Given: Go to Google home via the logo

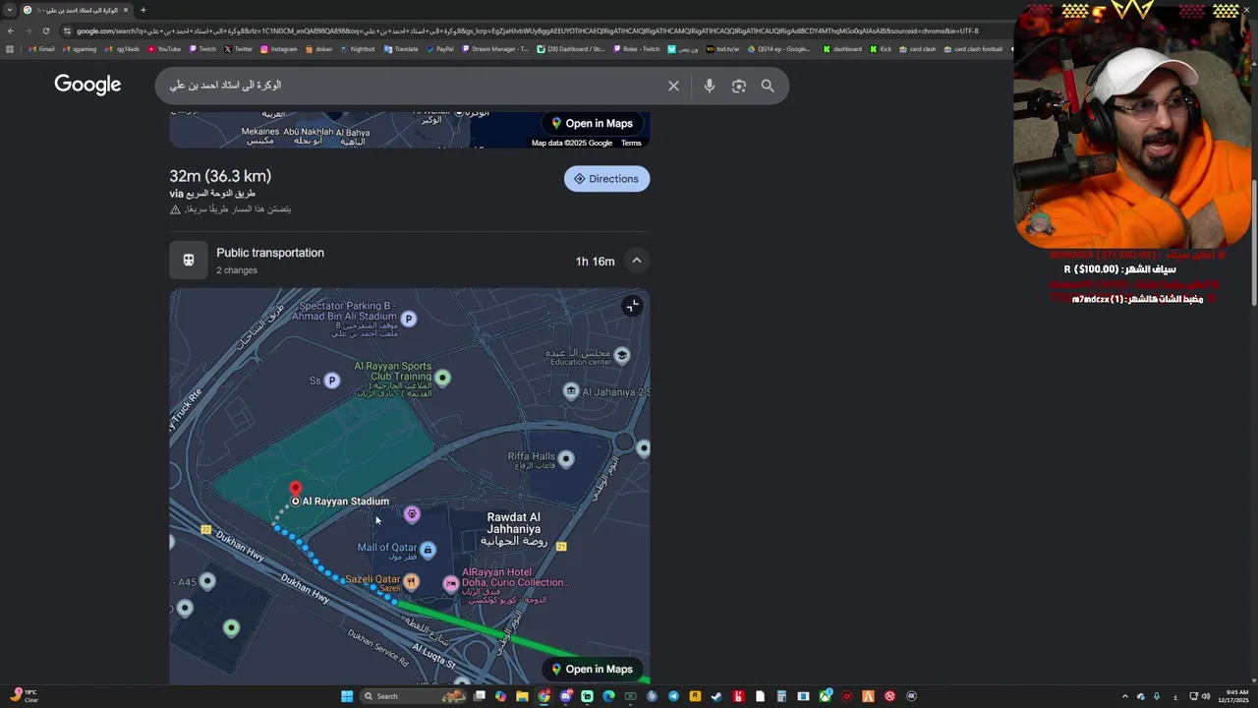Looking at the screenshot, I should click(x=87, y=85).
